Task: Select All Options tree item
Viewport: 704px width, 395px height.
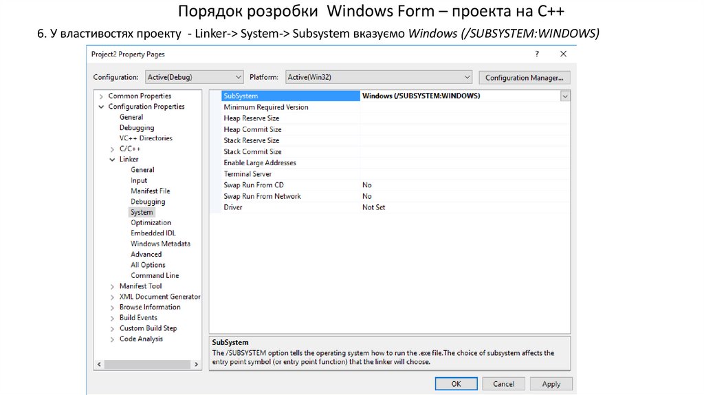Action: click(148, 265)
